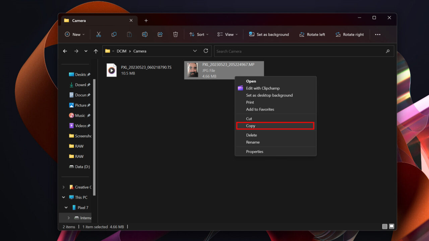This screenshot has height=241, width=429.
Task: Click inside the Search Camera field
Action: coord(302,51)
